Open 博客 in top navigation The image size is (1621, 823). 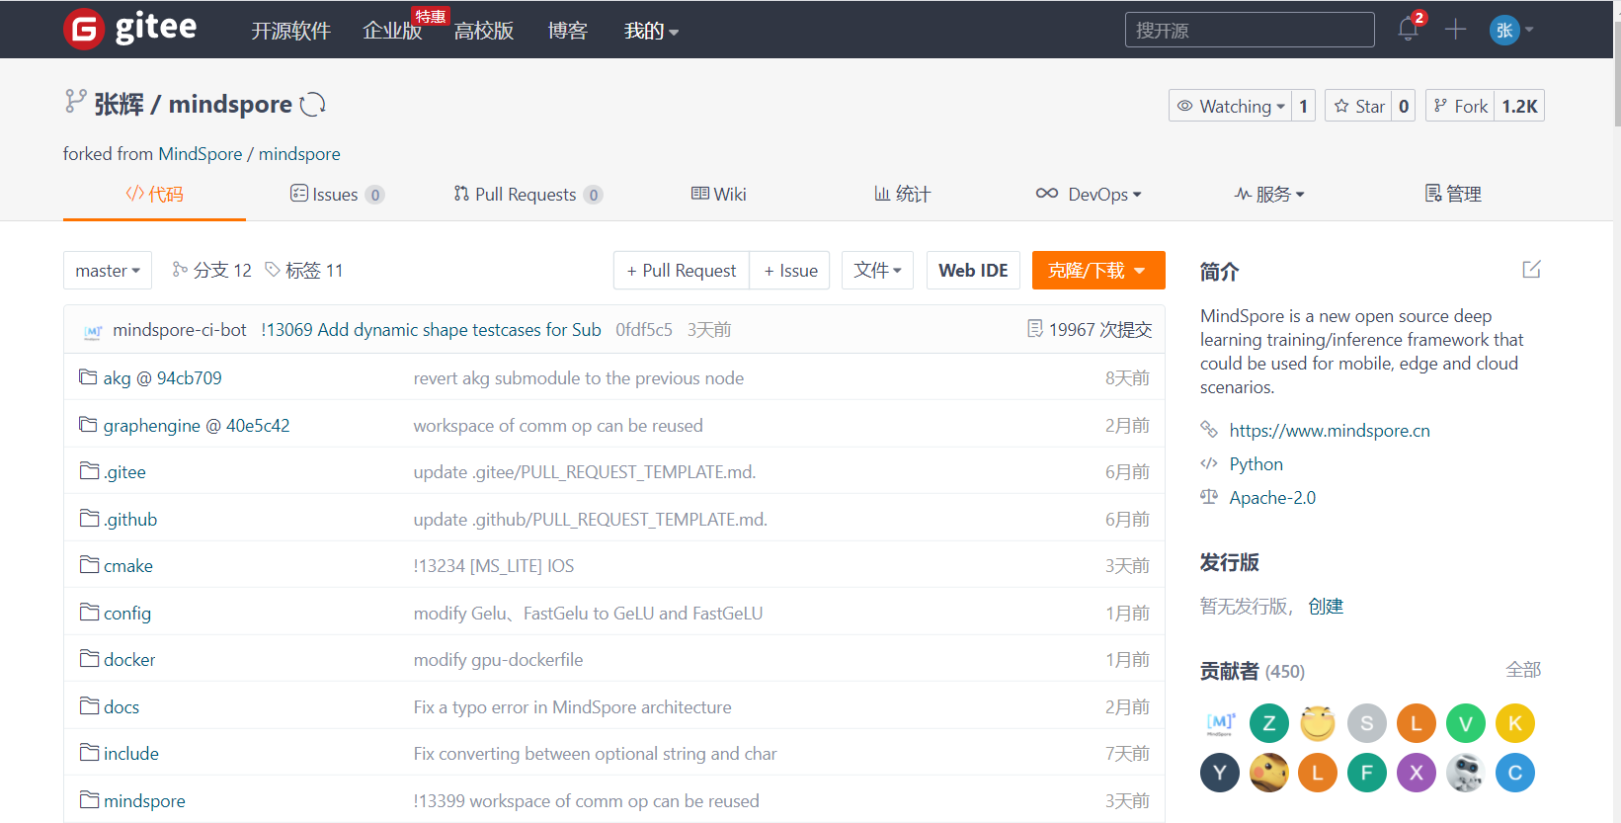(568, 32)
